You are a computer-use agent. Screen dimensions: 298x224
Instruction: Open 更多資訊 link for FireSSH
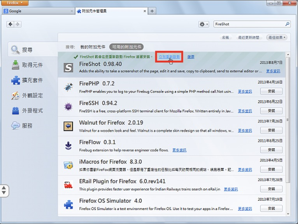click(245, 111)
